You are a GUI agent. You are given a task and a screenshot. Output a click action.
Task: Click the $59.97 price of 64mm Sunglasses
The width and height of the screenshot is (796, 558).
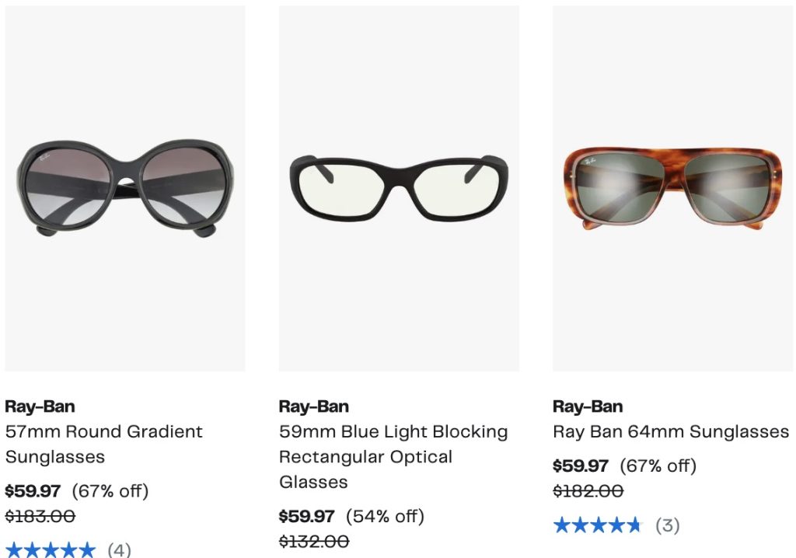(580, 466)
